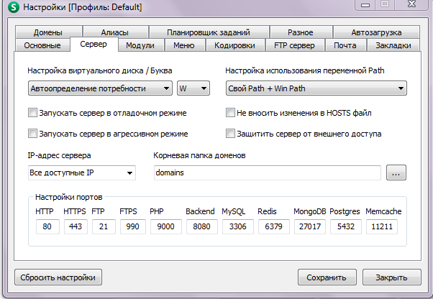The width and height of the screenshot is (433, 299).
Task: Open the virtual disk setting dropdown
Action: pos(99,88)
